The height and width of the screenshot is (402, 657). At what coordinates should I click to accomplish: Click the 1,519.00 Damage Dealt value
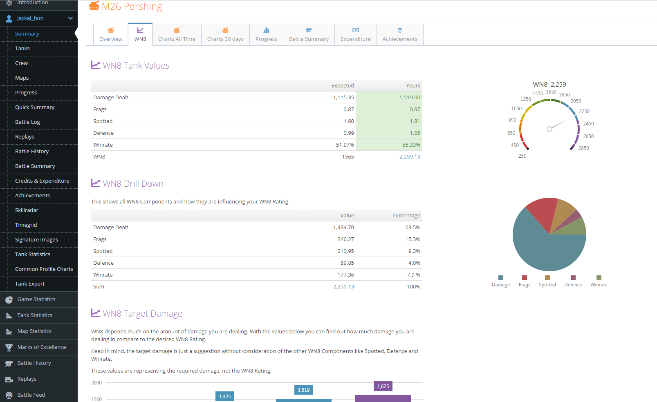tap(410, 98)
